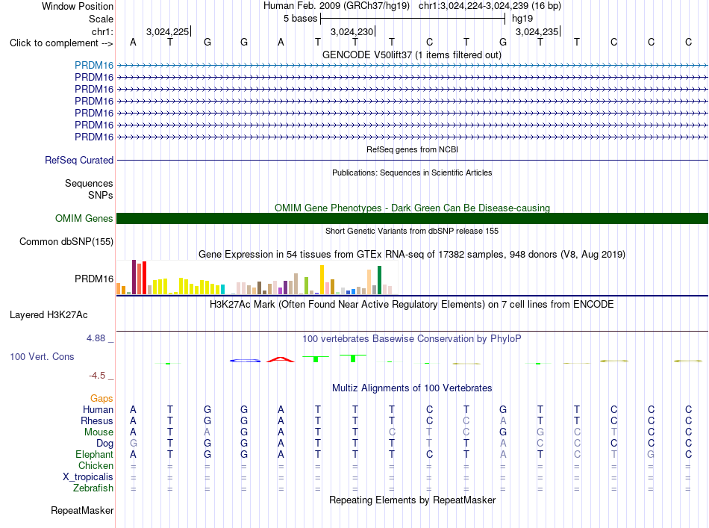Click the blue G conservation glyph
The width and height of the screenshot is (709, 528).
245,361
